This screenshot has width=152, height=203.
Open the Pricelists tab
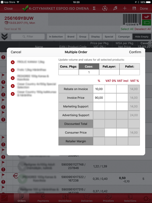tap(108, 198)
